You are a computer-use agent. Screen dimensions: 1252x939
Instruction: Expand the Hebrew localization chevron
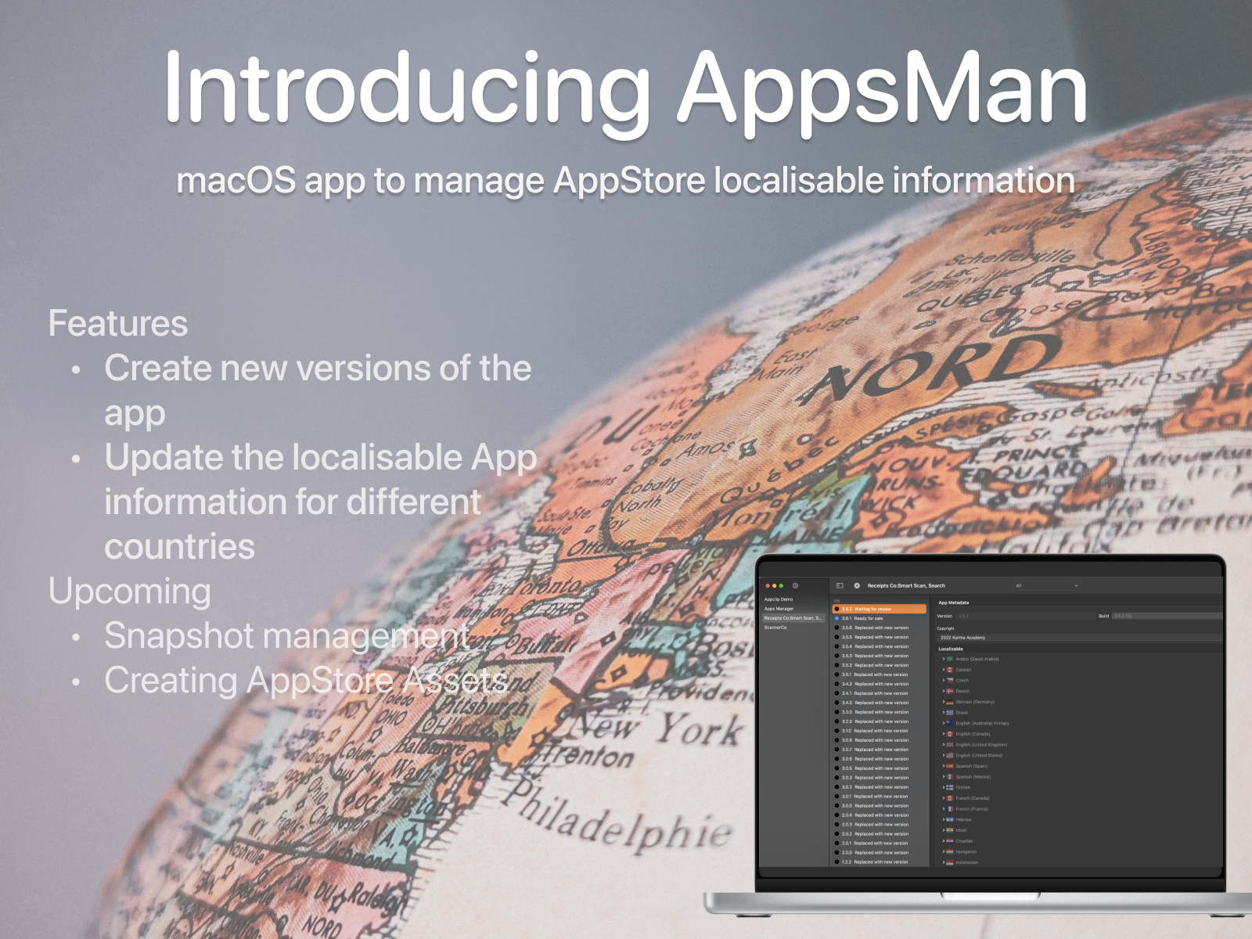tap(943, 819)
